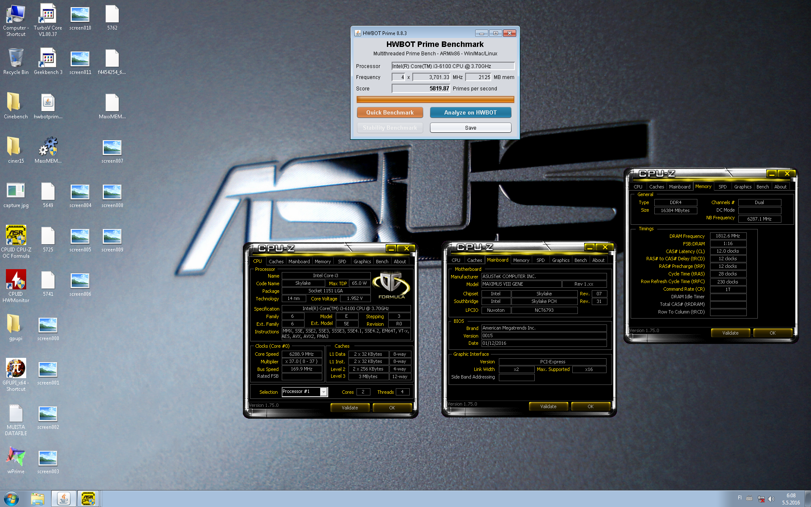Open capture jpg image file
Viewport: 811px width, 507px height.
point(16,194)
